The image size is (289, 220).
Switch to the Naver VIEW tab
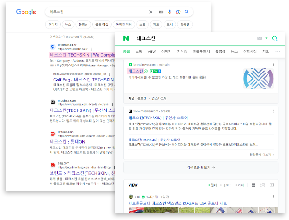(152, 51)
